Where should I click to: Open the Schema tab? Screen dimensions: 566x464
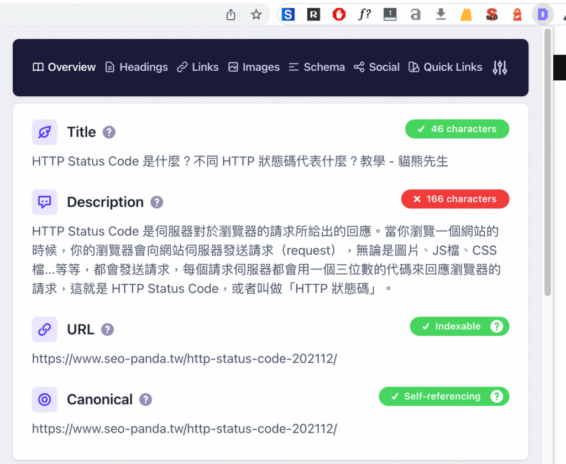[x=317, y=67]
